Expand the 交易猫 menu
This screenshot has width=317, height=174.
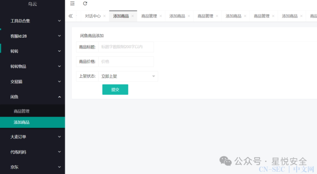tap(33, 82)
